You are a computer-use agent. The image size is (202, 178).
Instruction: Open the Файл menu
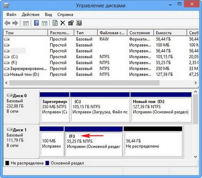11,14
